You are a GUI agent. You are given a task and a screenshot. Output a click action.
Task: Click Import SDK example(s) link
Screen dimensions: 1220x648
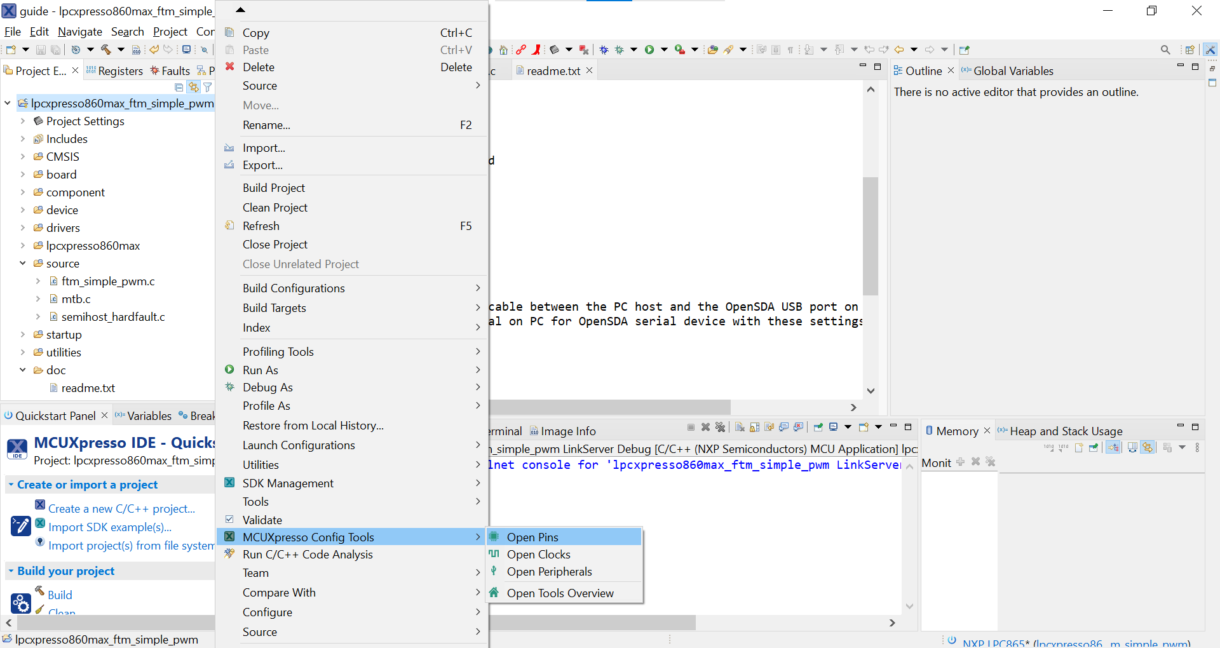pos(110,527)
